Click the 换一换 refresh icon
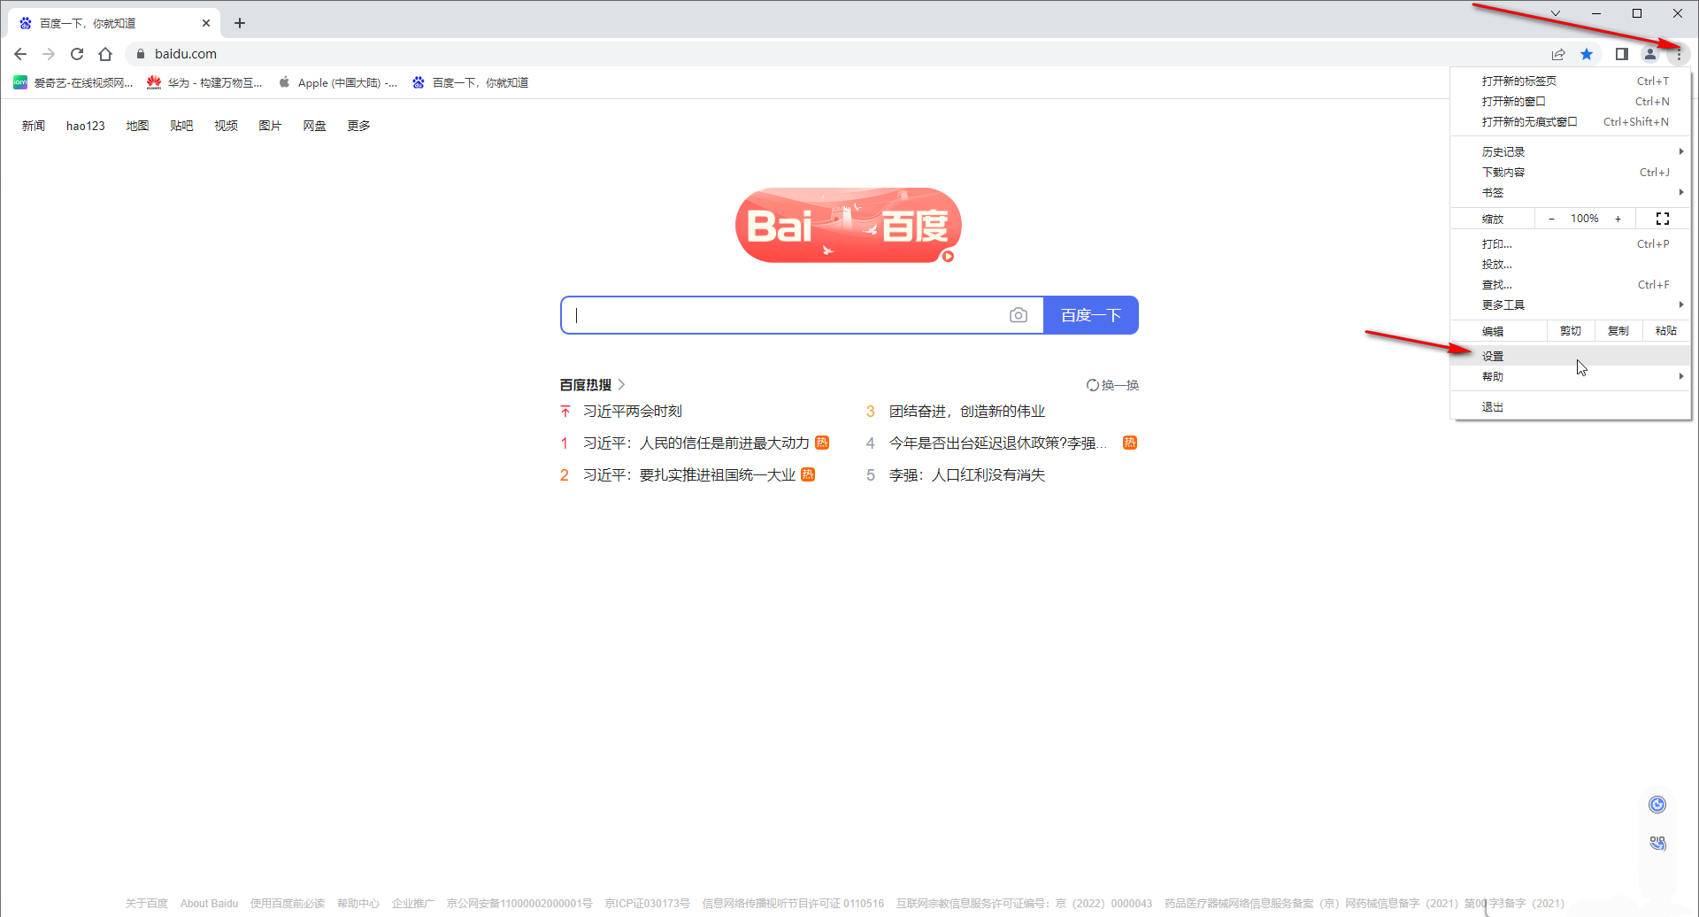 (1093, 385)
